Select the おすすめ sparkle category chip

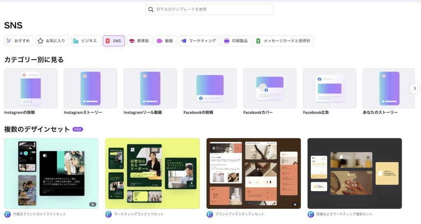point(19,41)
